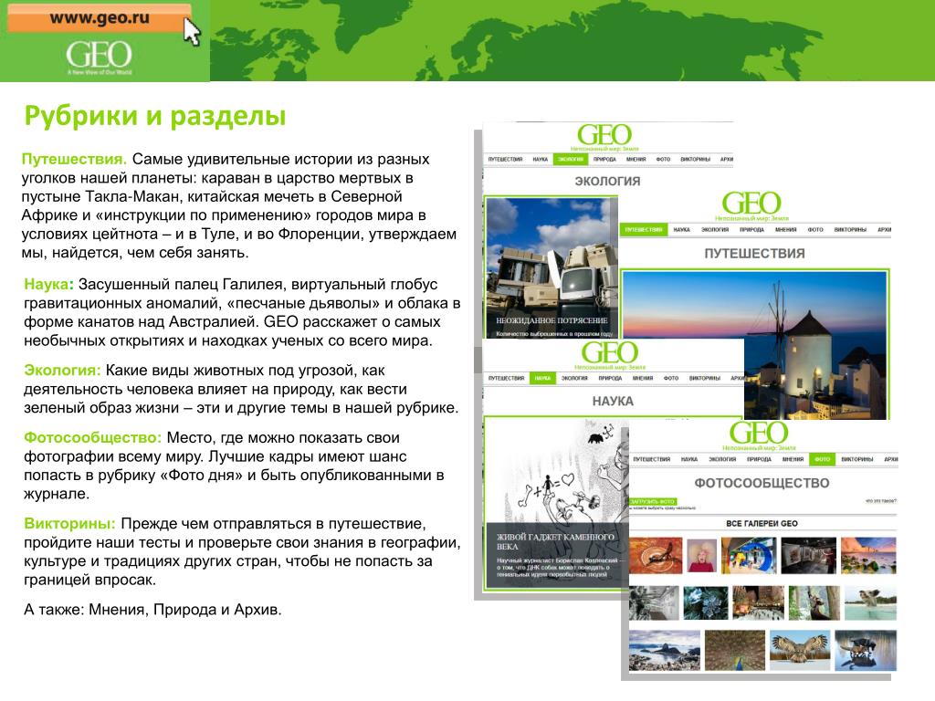This screenshot has width=935, height=701.
Task: Open the woman in red portrait thumbnail
Action: (x=702, y=555)
